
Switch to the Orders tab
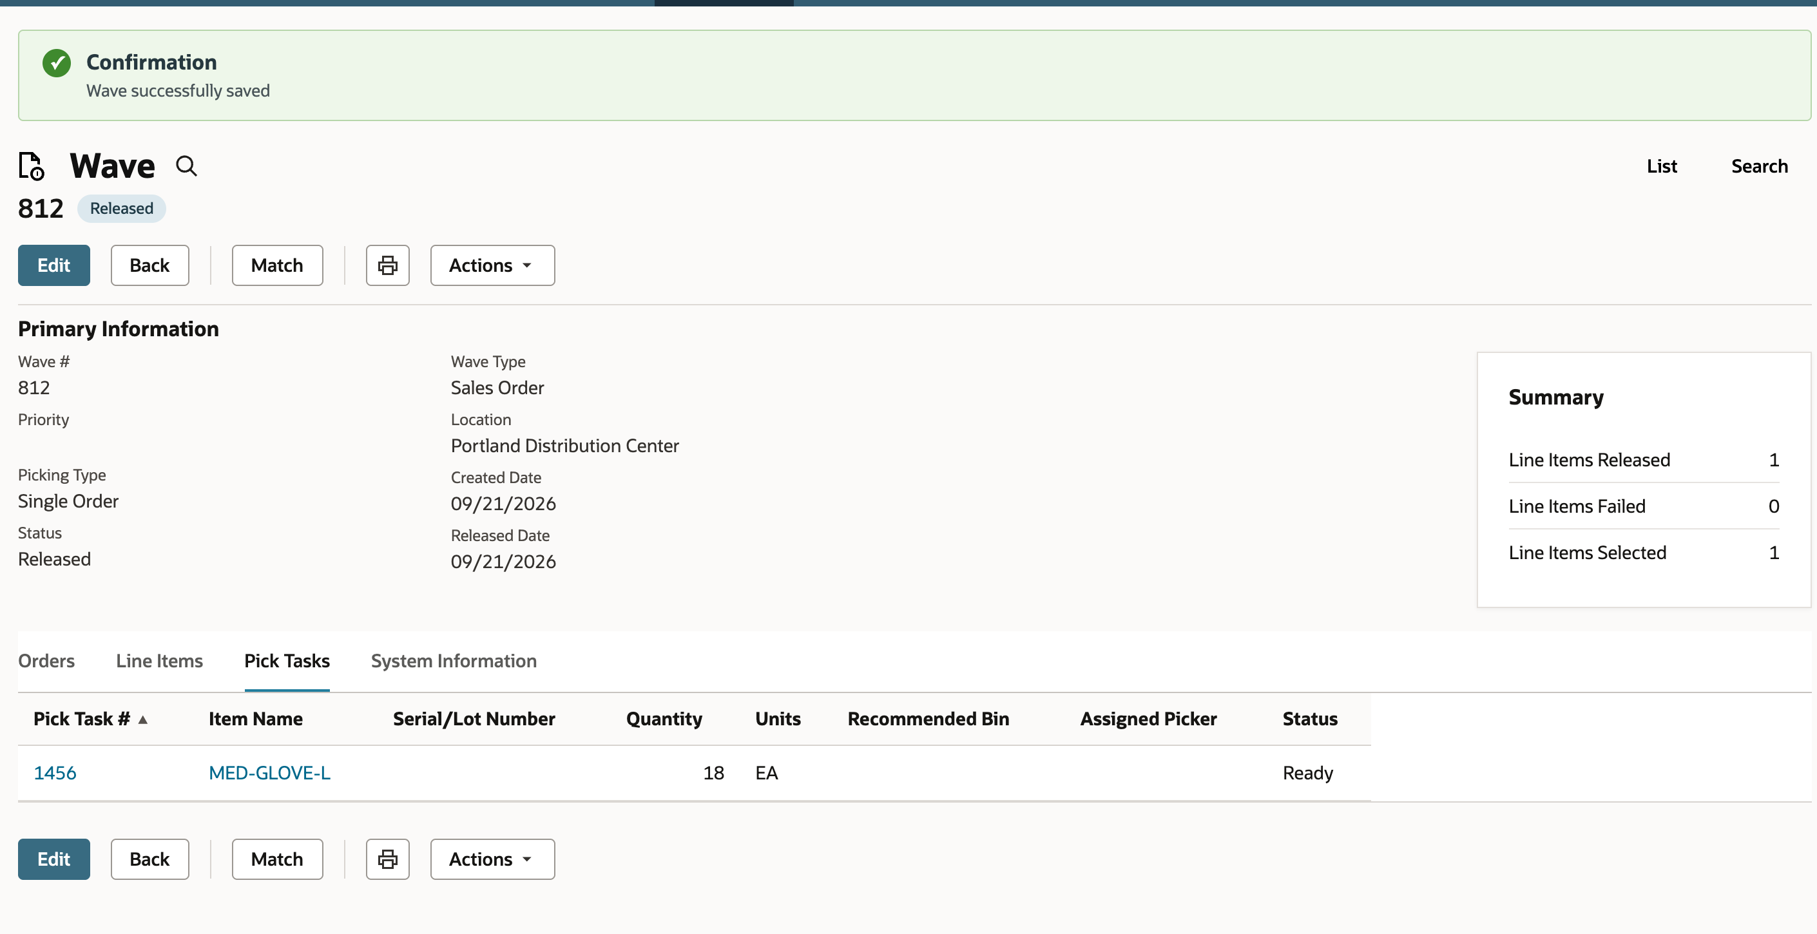pyautogui.click(x=46, y=660)
